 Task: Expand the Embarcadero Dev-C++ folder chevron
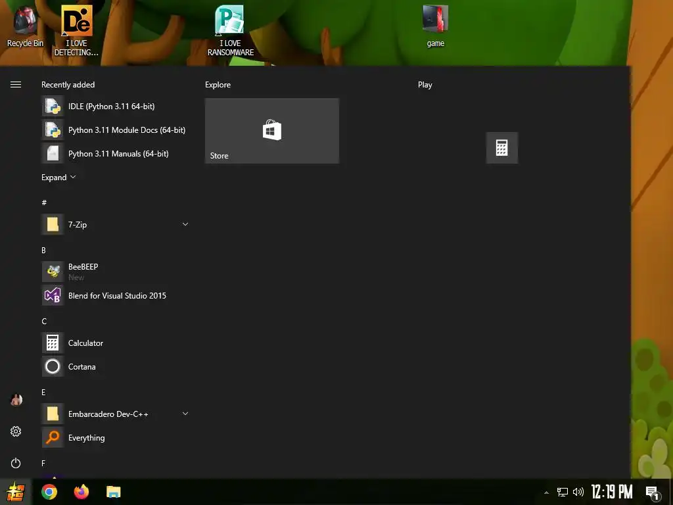185,414
